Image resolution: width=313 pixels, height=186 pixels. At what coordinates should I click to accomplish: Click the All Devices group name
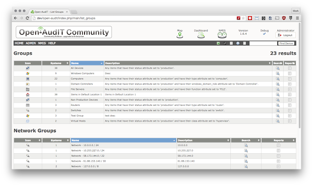pos(77,68)
